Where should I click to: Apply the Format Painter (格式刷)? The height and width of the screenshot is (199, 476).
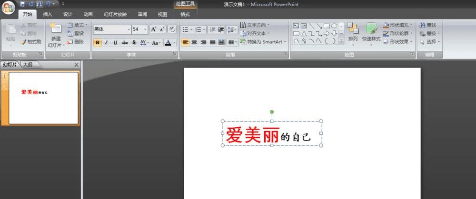point(31,42)
